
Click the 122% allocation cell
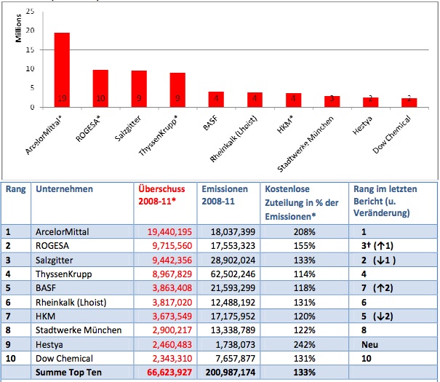pos(305,330)
